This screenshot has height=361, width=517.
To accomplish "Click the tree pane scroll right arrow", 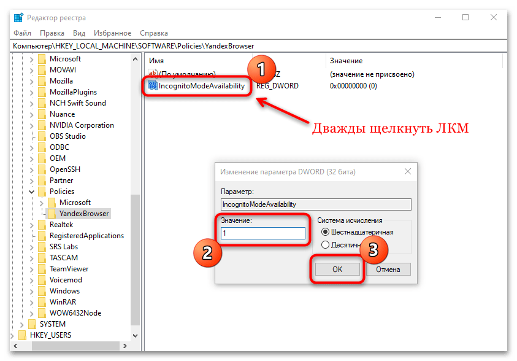I will coord(125,346).
